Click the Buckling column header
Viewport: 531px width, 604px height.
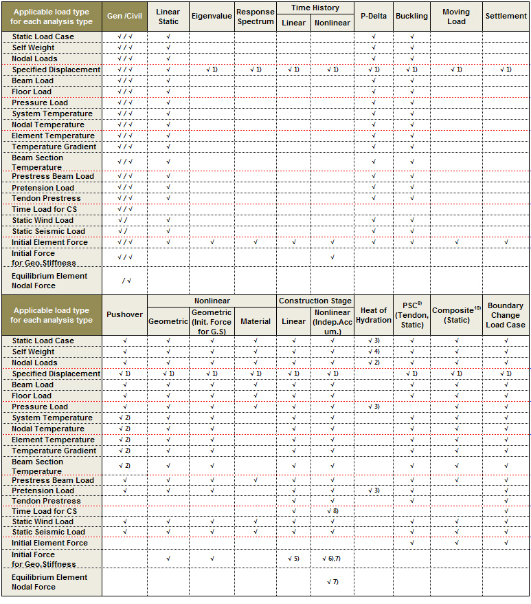412,16
